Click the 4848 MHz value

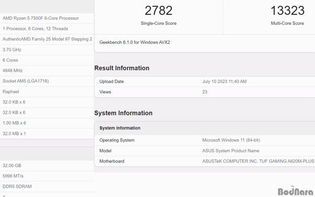[x=13, y=70]
